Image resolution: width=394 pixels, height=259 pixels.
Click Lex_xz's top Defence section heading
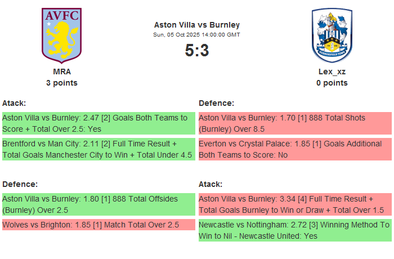pyautogui.click(x=217, y=103)
